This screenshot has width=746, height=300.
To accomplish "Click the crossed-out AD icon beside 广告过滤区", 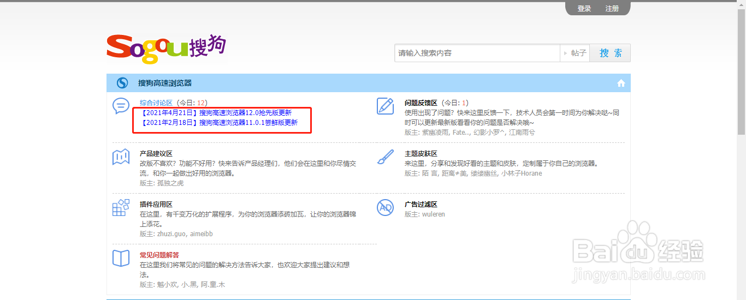I will 386,207.
